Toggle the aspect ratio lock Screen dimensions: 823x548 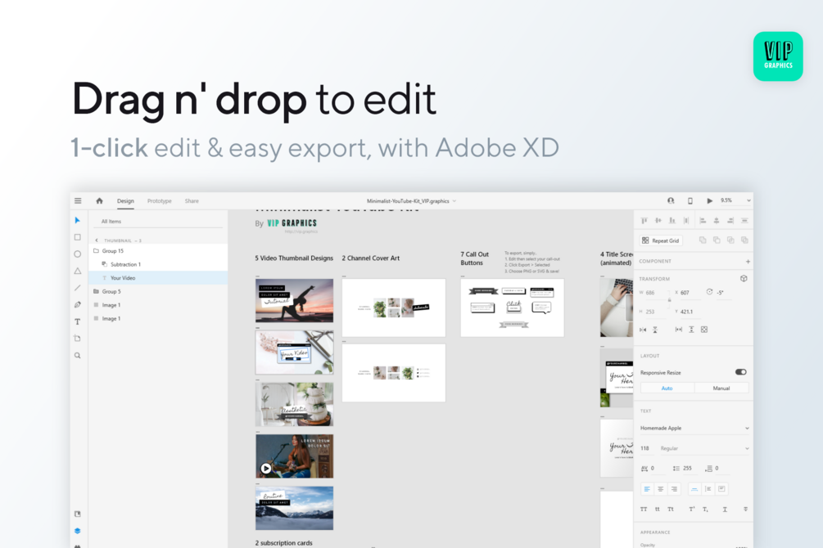pyautogui.click(x=669, y=300)
